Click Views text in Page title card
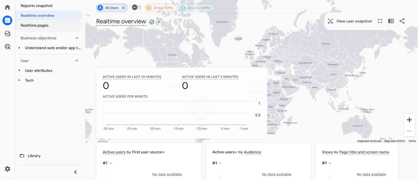The image size is (418, 180). tap(327, 152)
